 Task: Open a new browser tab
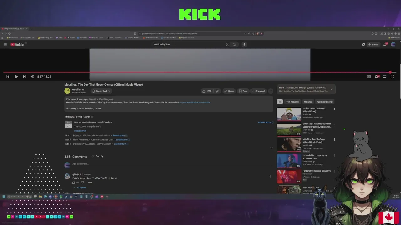(x=31, y=29)
